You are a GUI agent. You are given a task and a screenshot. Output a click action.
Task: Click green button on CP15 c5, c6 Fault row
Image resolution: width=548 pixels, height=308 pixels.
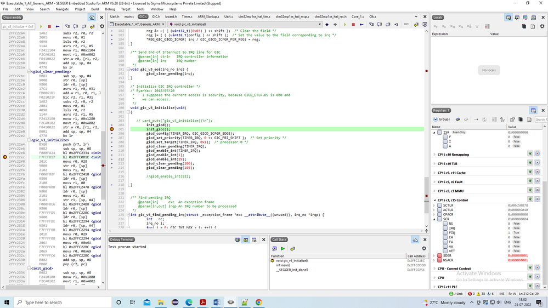[x=530, y=181]
